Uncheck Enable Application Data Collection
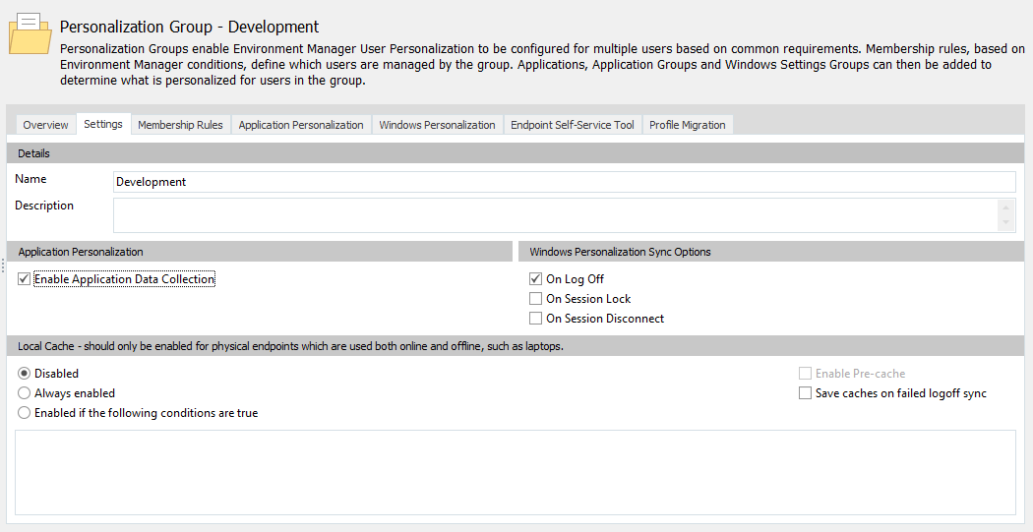 [25, 279]
